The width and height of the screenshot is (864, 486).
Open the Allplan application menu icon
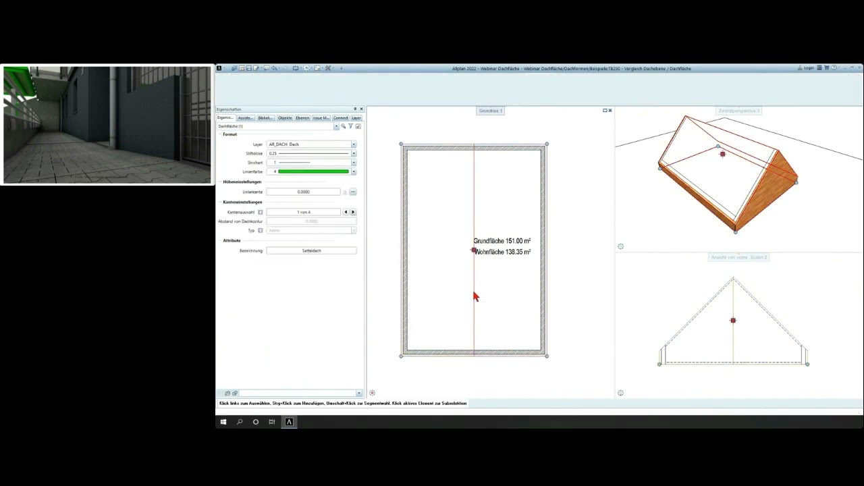[219, 68]
